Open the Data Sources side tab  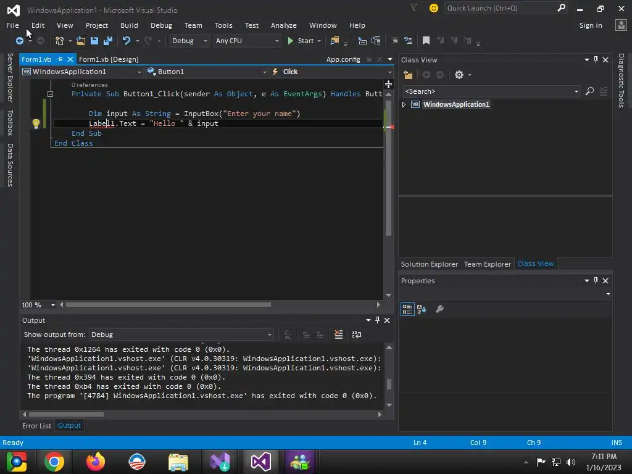click(10, 165)
